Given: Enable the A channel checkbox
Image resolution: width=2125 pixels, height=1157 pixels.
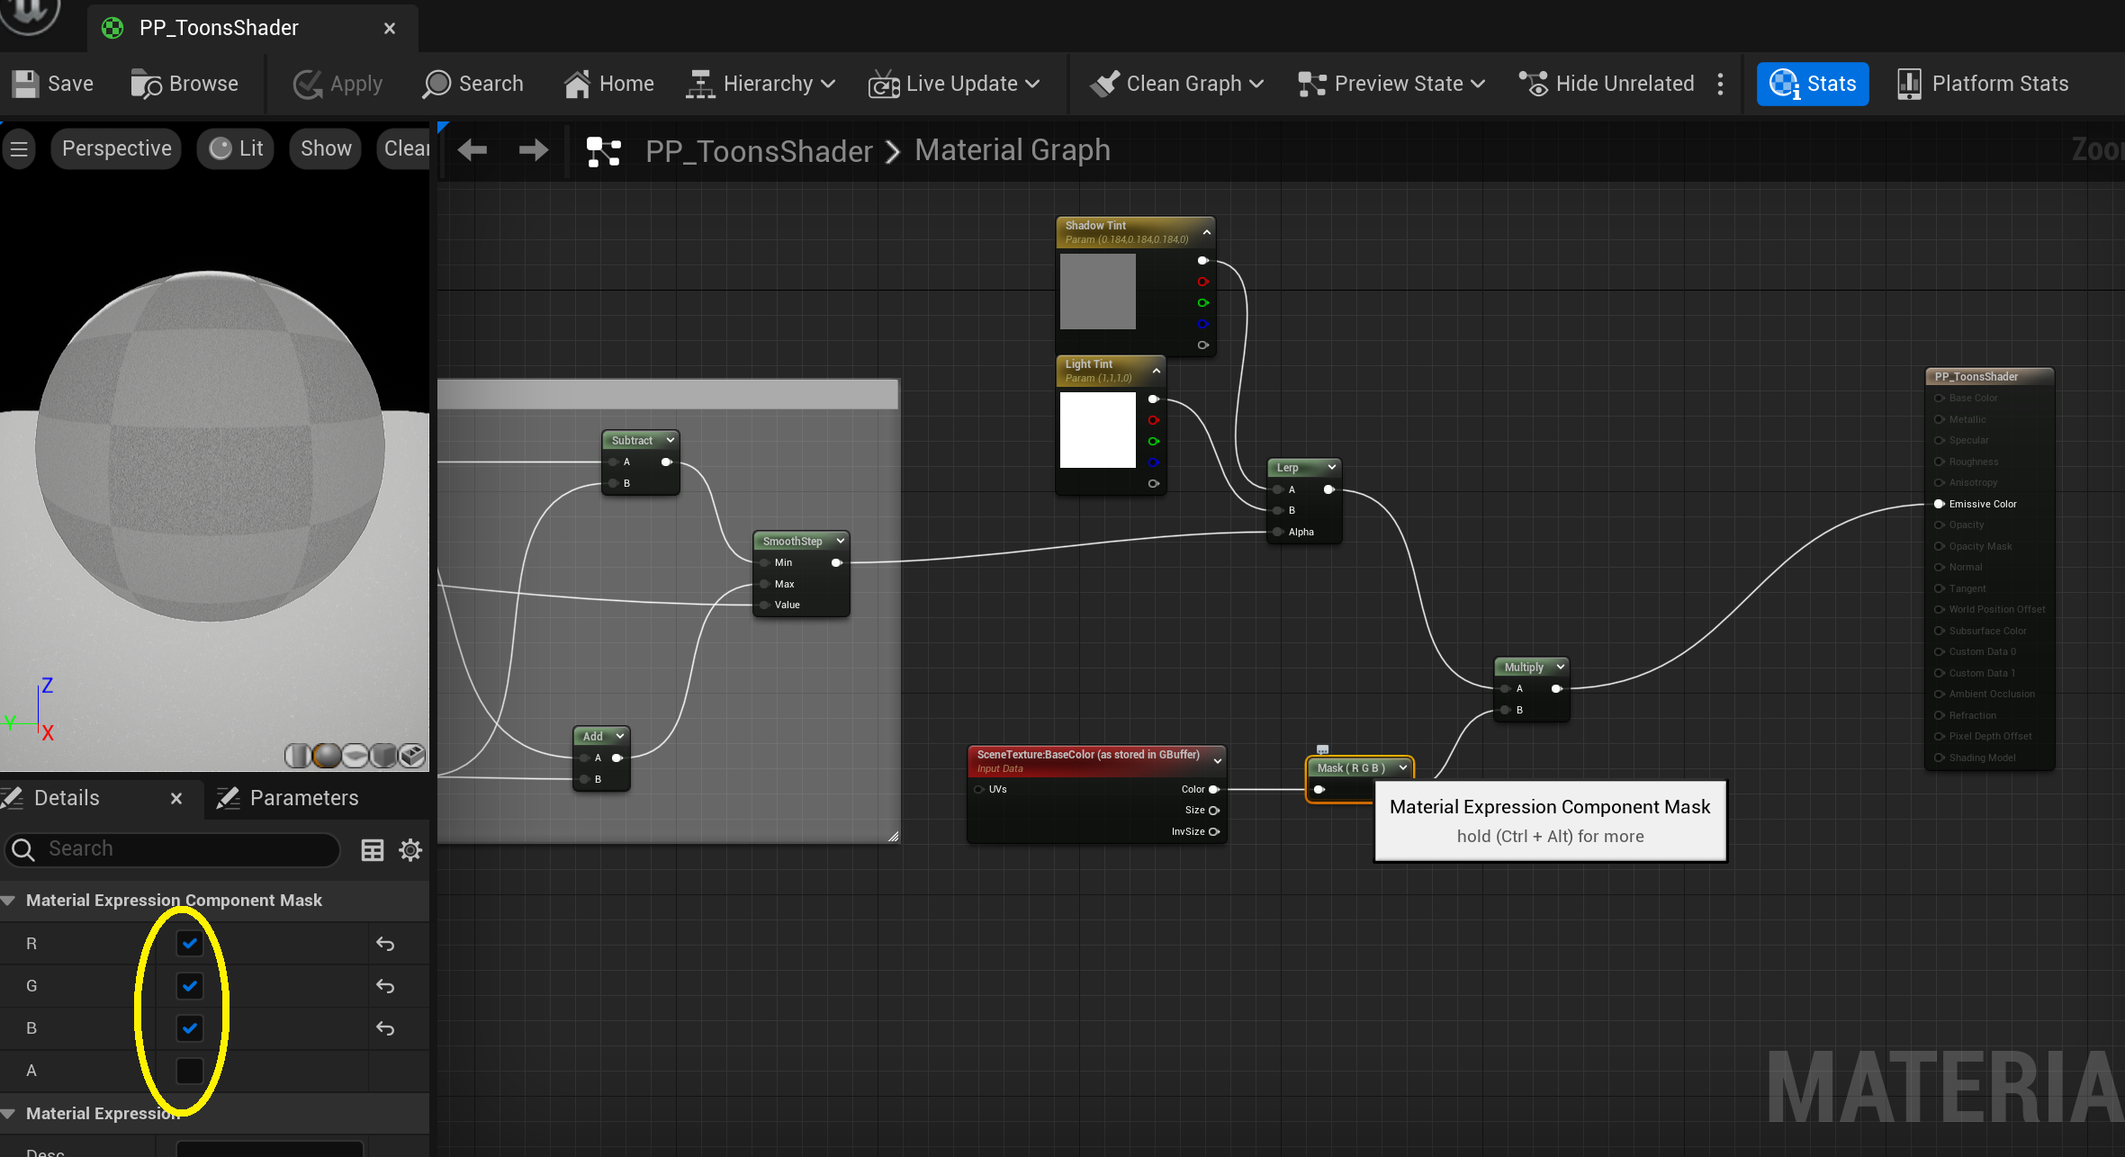Looking at the screenshot, I should click(190, 1071).
